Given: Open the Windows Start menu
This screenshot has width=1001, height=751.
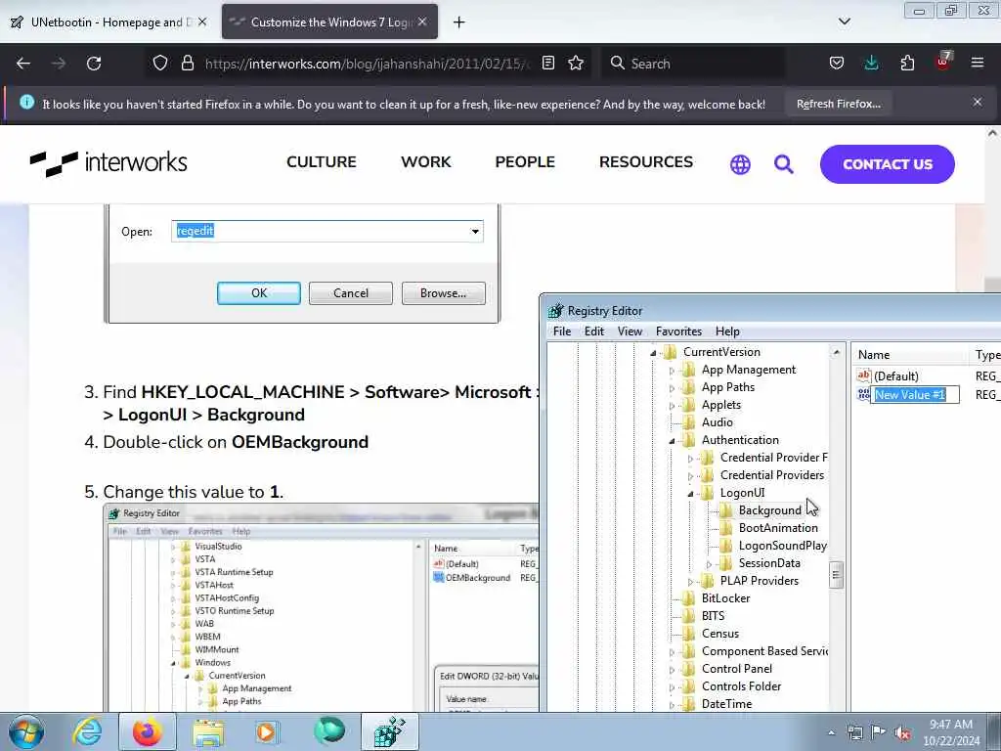Looking at the screenshot, I should tap(26, 731).
